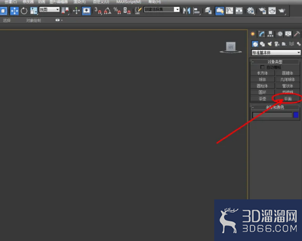This screenshot has width=302, height=241.
Task: Click Edit Named Selection Sets icon
Action: coord(138,11)
